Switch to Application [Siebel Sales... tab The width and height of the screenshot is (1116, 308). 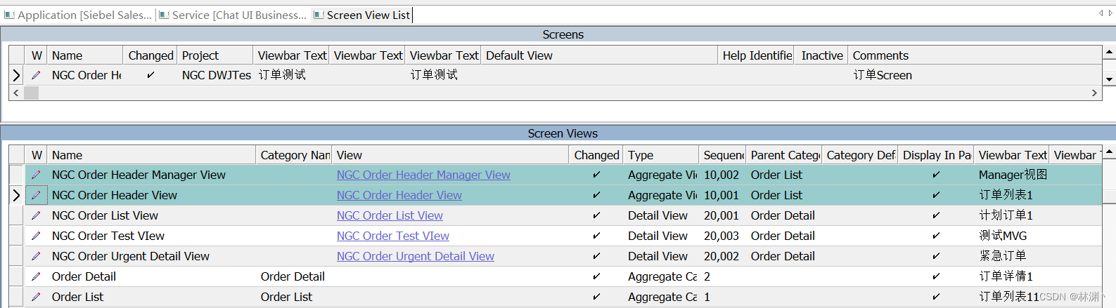[78, 15]
